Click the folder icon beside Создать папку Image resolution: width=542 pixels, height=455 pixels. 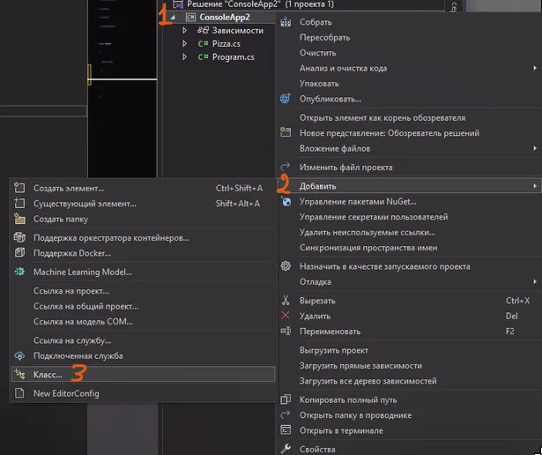coord(19,219)
